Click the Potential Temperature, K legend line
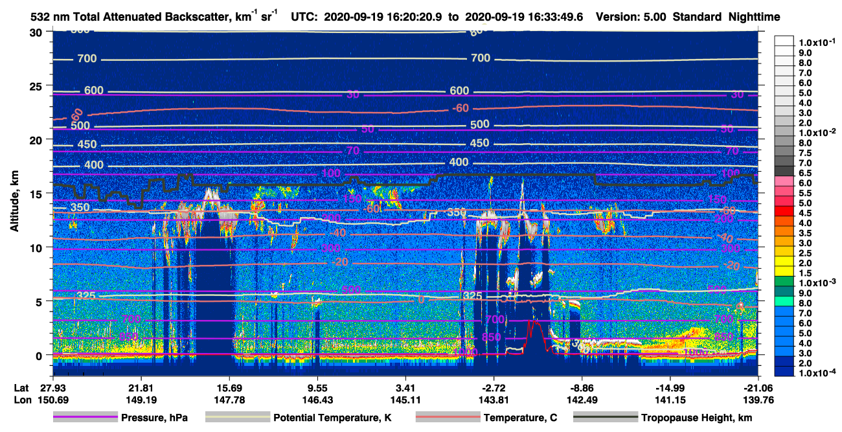Image resolution: width=842 pixels, height=432 pixels. pos(237,418)
